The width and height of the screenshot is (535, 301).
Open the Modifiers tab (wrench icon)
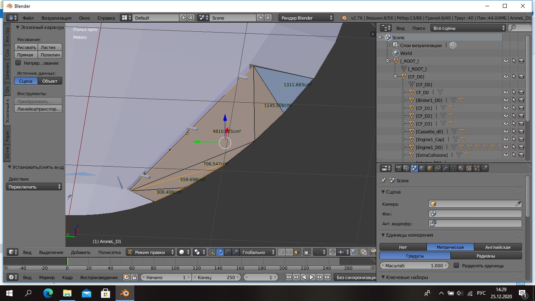(x=445, y=168)
